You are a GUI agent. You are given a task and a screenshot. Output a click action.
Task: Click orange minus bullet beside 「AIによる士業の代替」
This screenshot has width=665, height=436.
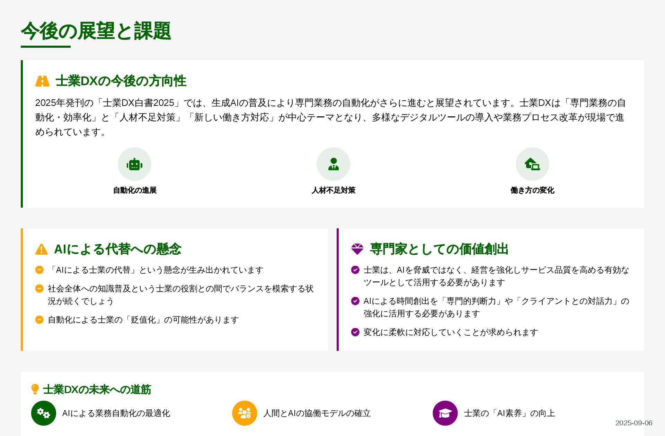39,270
